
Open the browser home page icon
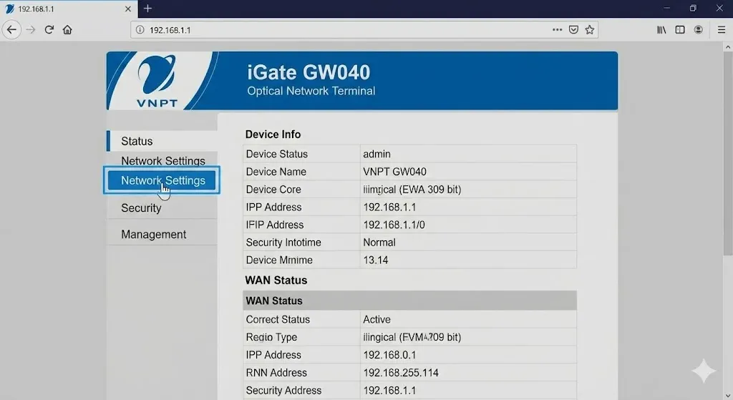coord(67,30)
